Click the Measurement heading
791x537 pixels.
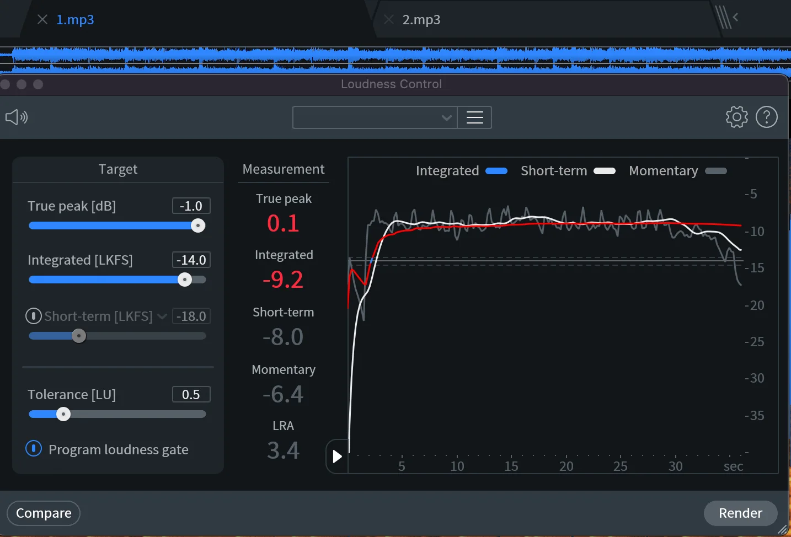pos(284,169)
